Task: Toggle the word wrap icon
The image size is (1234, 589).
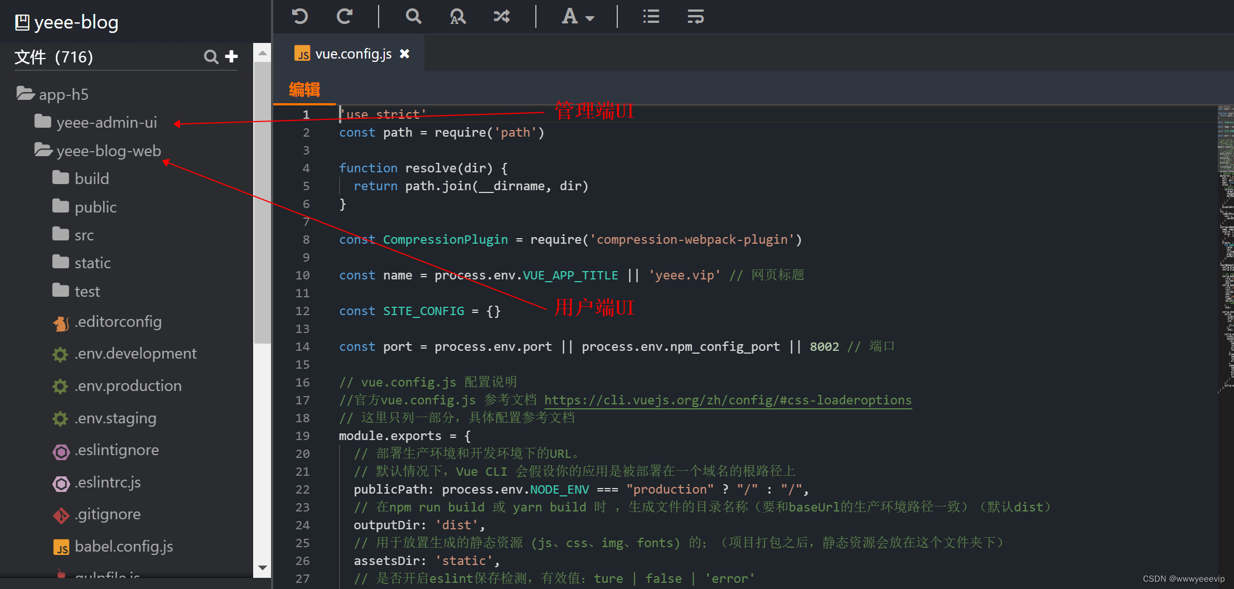Action: click(695, 16)
